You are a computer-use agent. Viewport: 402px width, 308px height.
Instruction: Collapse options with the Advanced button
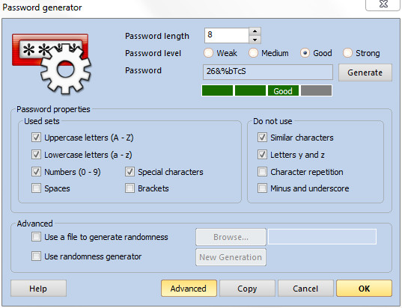pos(189,289)
